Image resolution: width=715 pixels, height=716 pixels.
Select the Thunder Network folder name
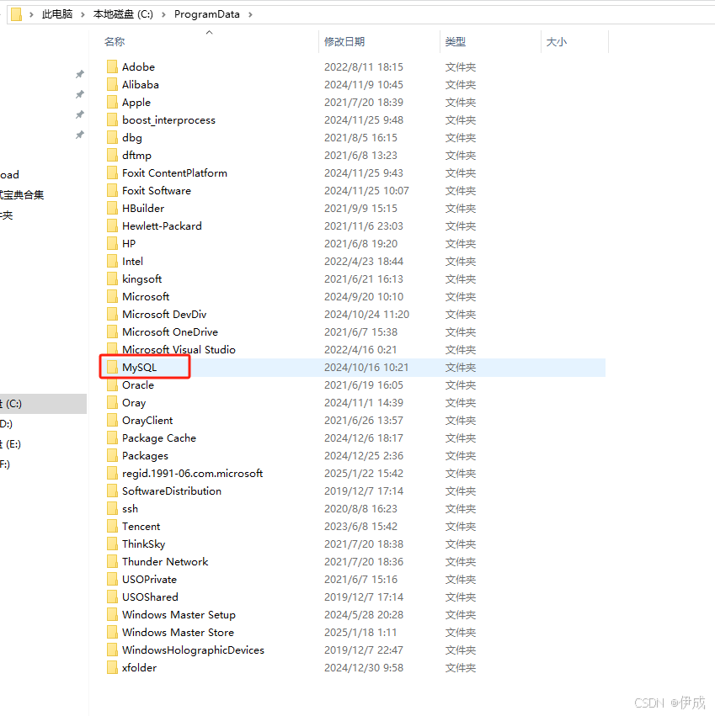coord(165,562)
